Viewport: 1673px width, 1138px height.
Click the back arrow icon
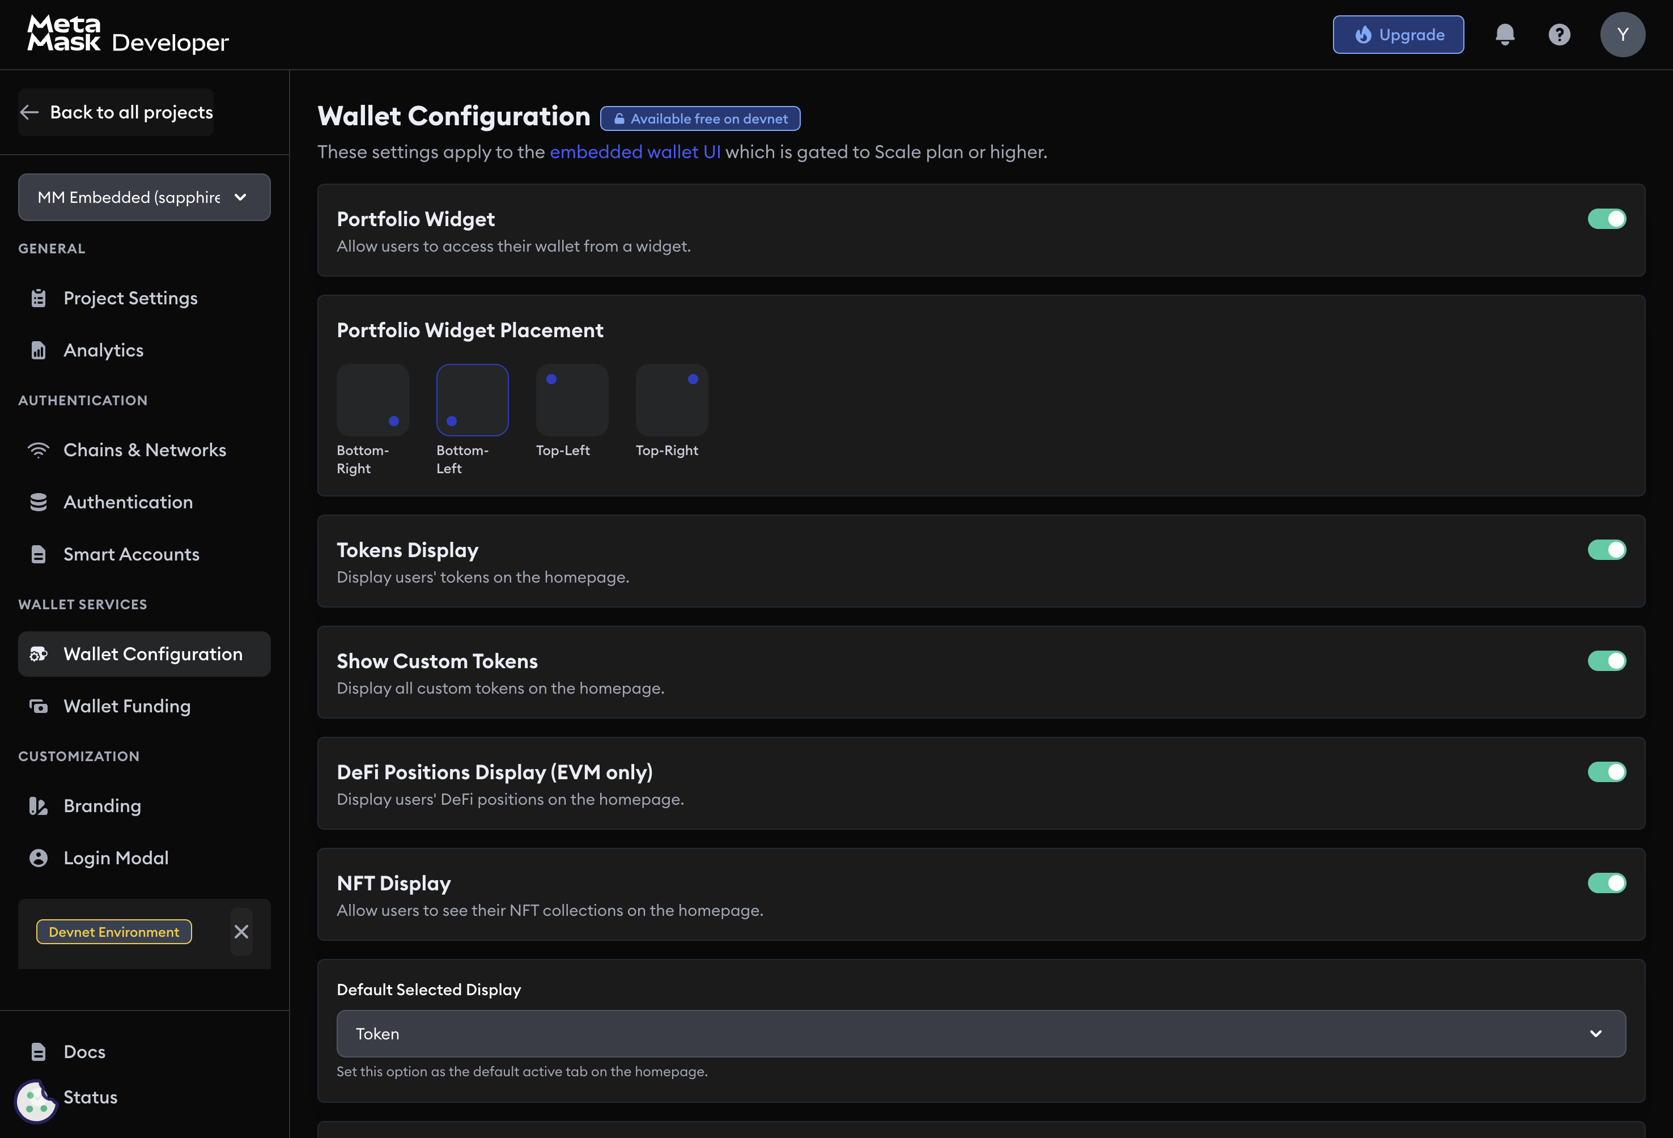pos(29,112)
